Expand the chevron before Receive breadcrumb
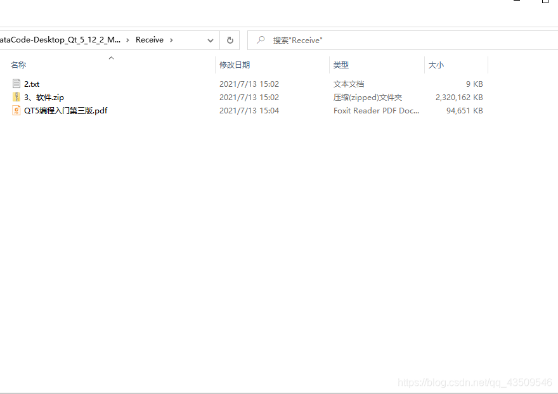This screenshot has width=558, height=394. tap(127, 40)
